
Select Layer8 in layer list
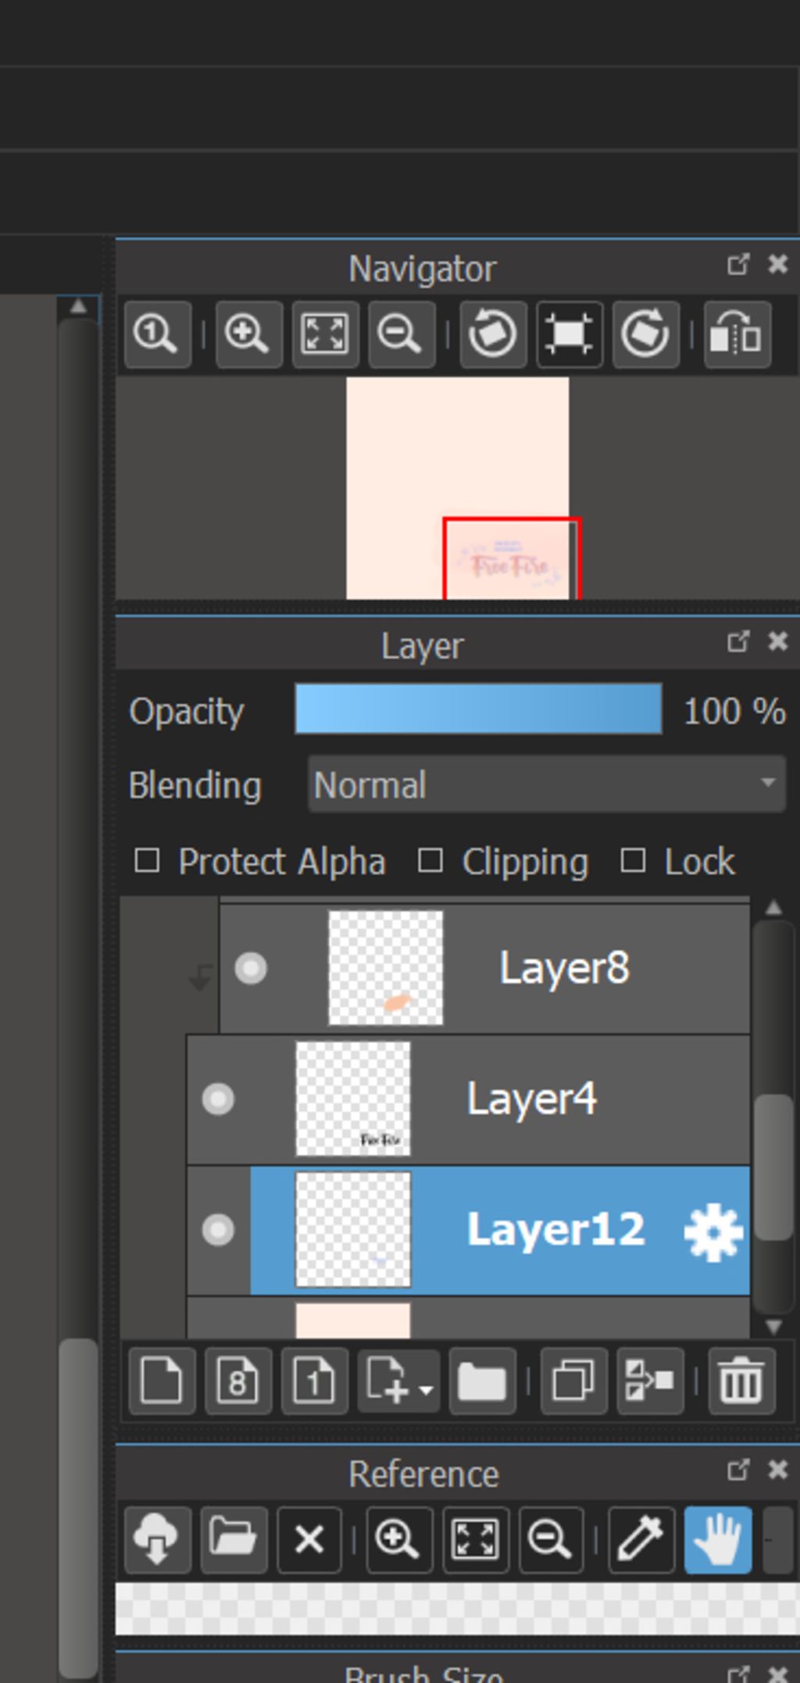pyautogui.click(x=563, y=968)
